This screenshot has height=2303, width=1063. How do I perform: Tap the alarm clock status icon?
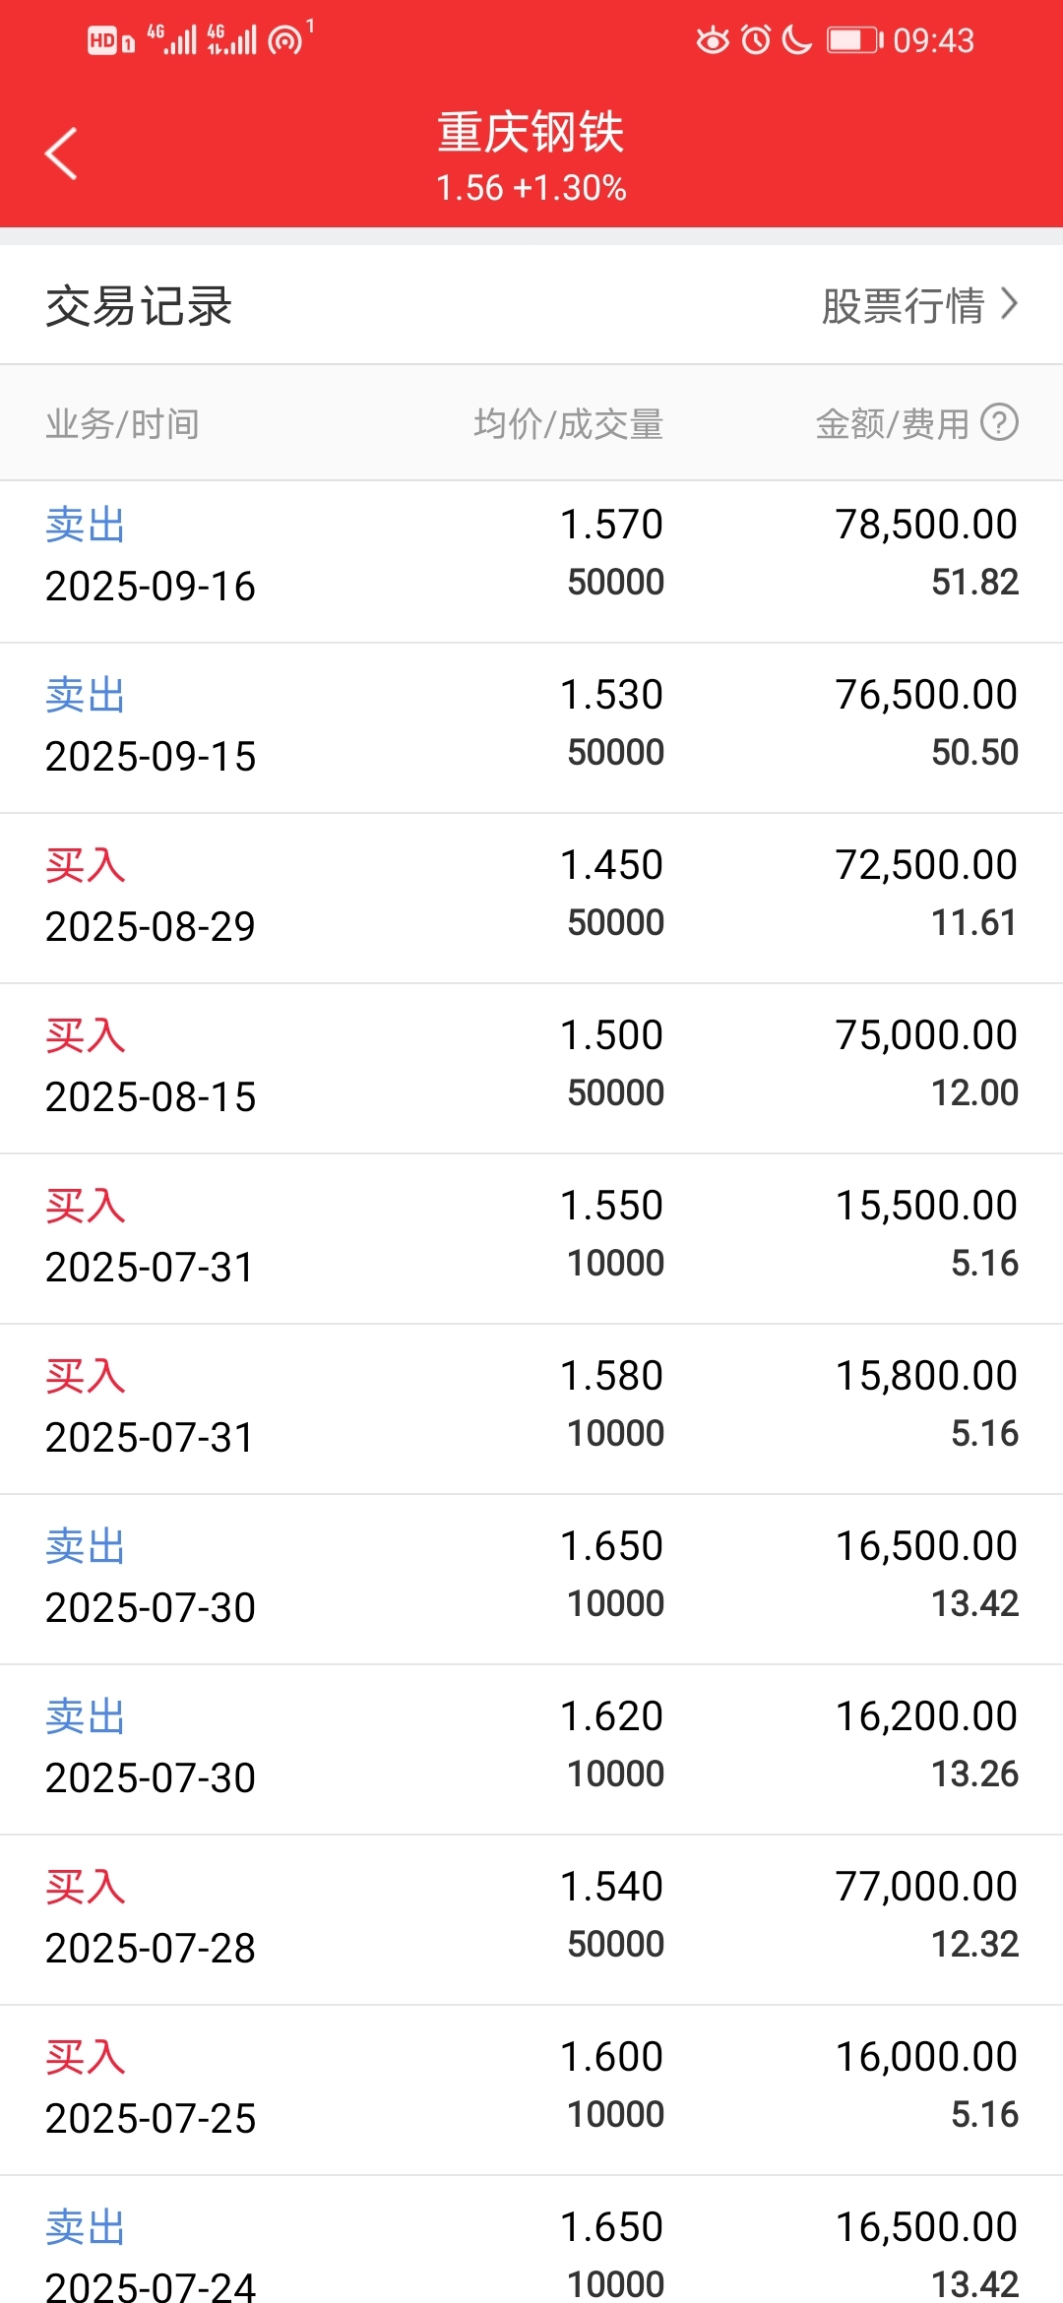[x=756, y=40]
